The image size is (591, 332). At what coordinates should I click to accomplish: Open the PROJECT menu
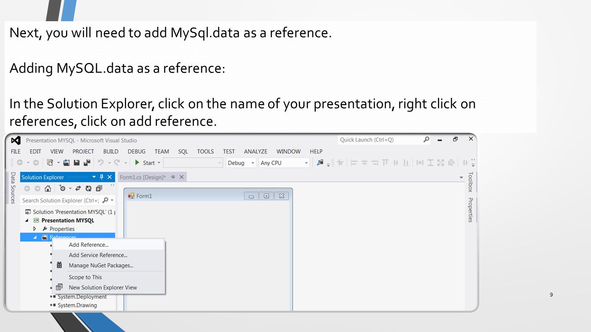[x=83, y=151]
